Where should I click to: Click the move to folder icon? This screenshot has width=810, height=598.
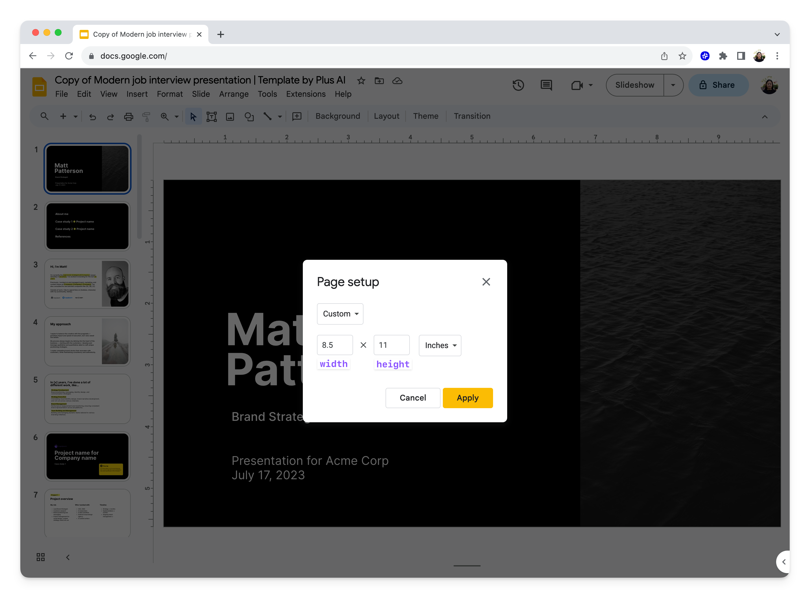379,81
